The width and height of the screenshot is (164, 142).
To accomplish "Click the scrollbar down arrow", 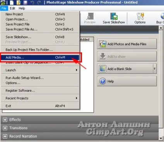I will 161,139.
